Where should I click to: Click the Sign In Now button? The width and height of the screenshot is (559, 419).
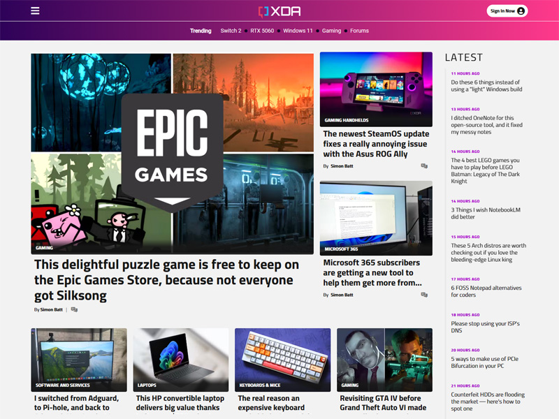click(502, 11)
